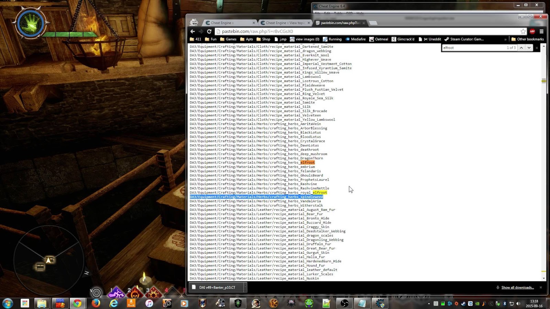Launch Google Chrome from the taskbar
Image resolution: width=550 pixels, height=309 pixels.
coord(77,303)
